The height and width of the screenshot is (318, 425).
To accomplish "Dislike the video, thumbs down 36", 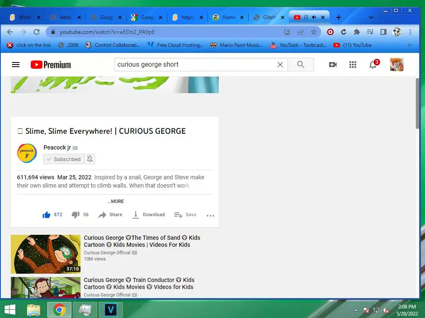I will (x=80, y=215).
